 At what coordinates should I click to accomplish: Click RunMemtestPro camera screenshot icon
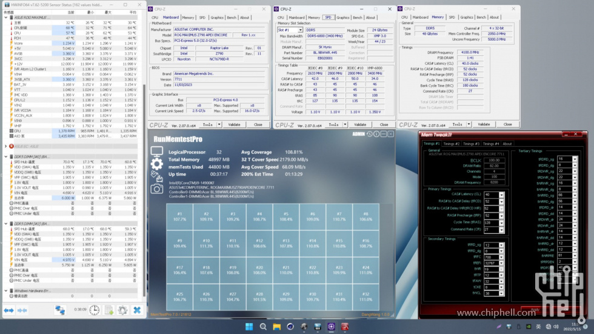click(157, 189)
